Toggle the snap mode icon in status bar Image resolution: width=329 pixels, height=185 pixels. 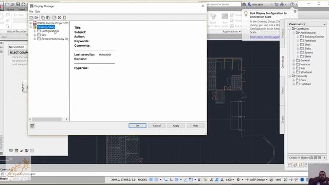(156, 179)
